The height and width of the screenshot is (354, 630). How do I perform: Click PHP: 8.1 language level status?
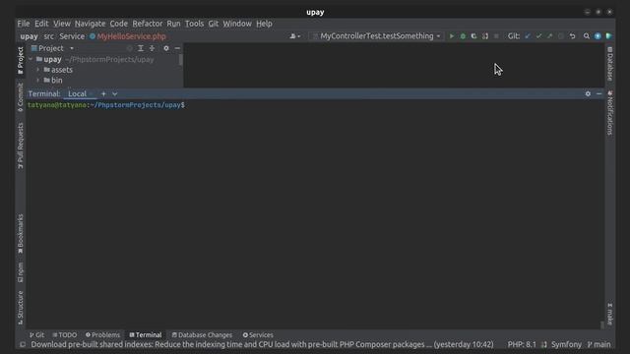pos(522,344)
